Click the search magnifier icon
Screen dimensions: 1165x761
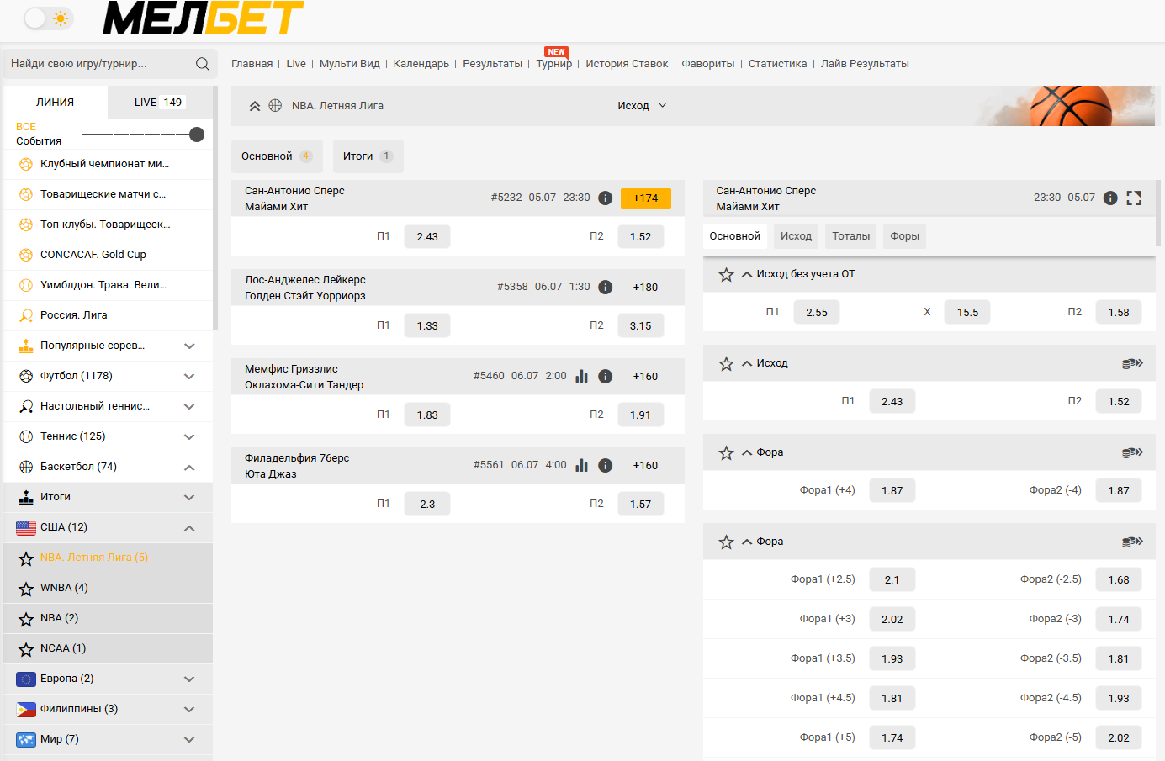coord(203,64)
